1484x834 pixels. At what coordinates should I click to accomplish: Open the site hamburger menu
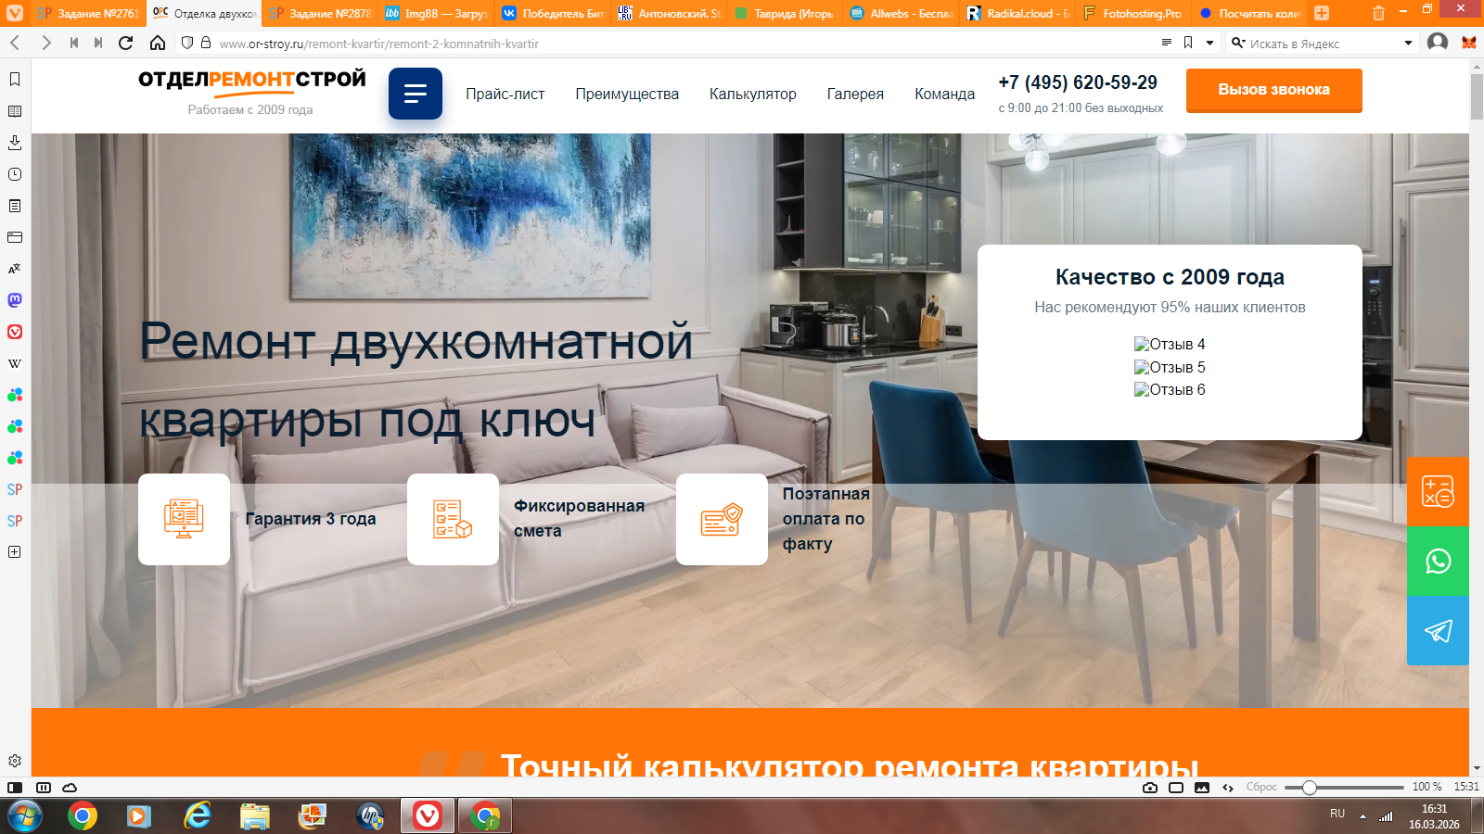coord(416,94)
